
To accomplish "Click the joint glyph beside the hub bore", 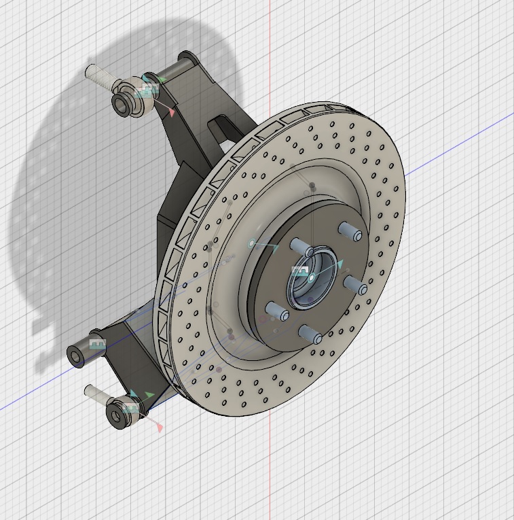I will coord(300,271).
